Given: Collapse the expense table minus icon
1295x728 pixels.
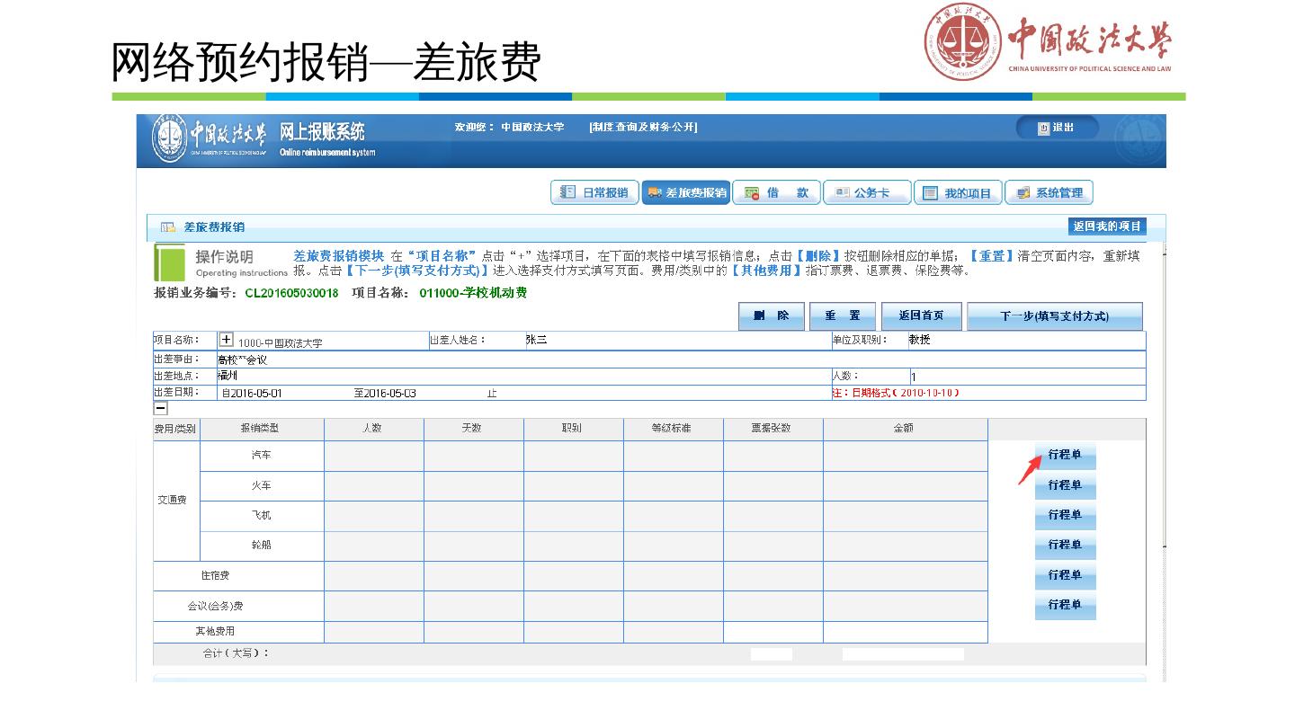Looking at the screenshot, I should (x=161, y=408).
